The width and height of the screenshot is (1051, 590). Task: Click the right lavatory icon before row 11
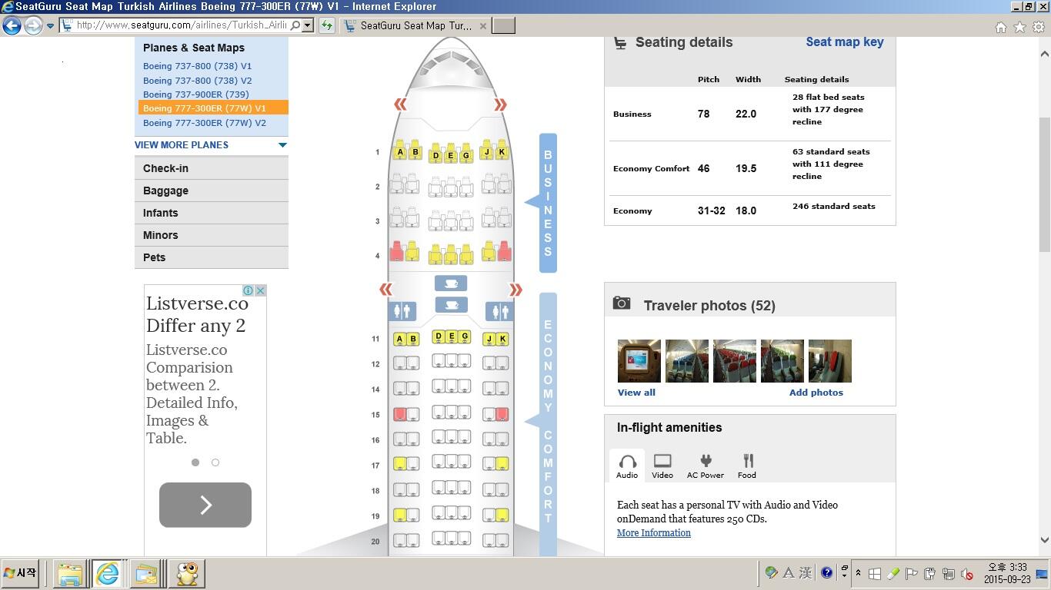click(x=499, y=311)
